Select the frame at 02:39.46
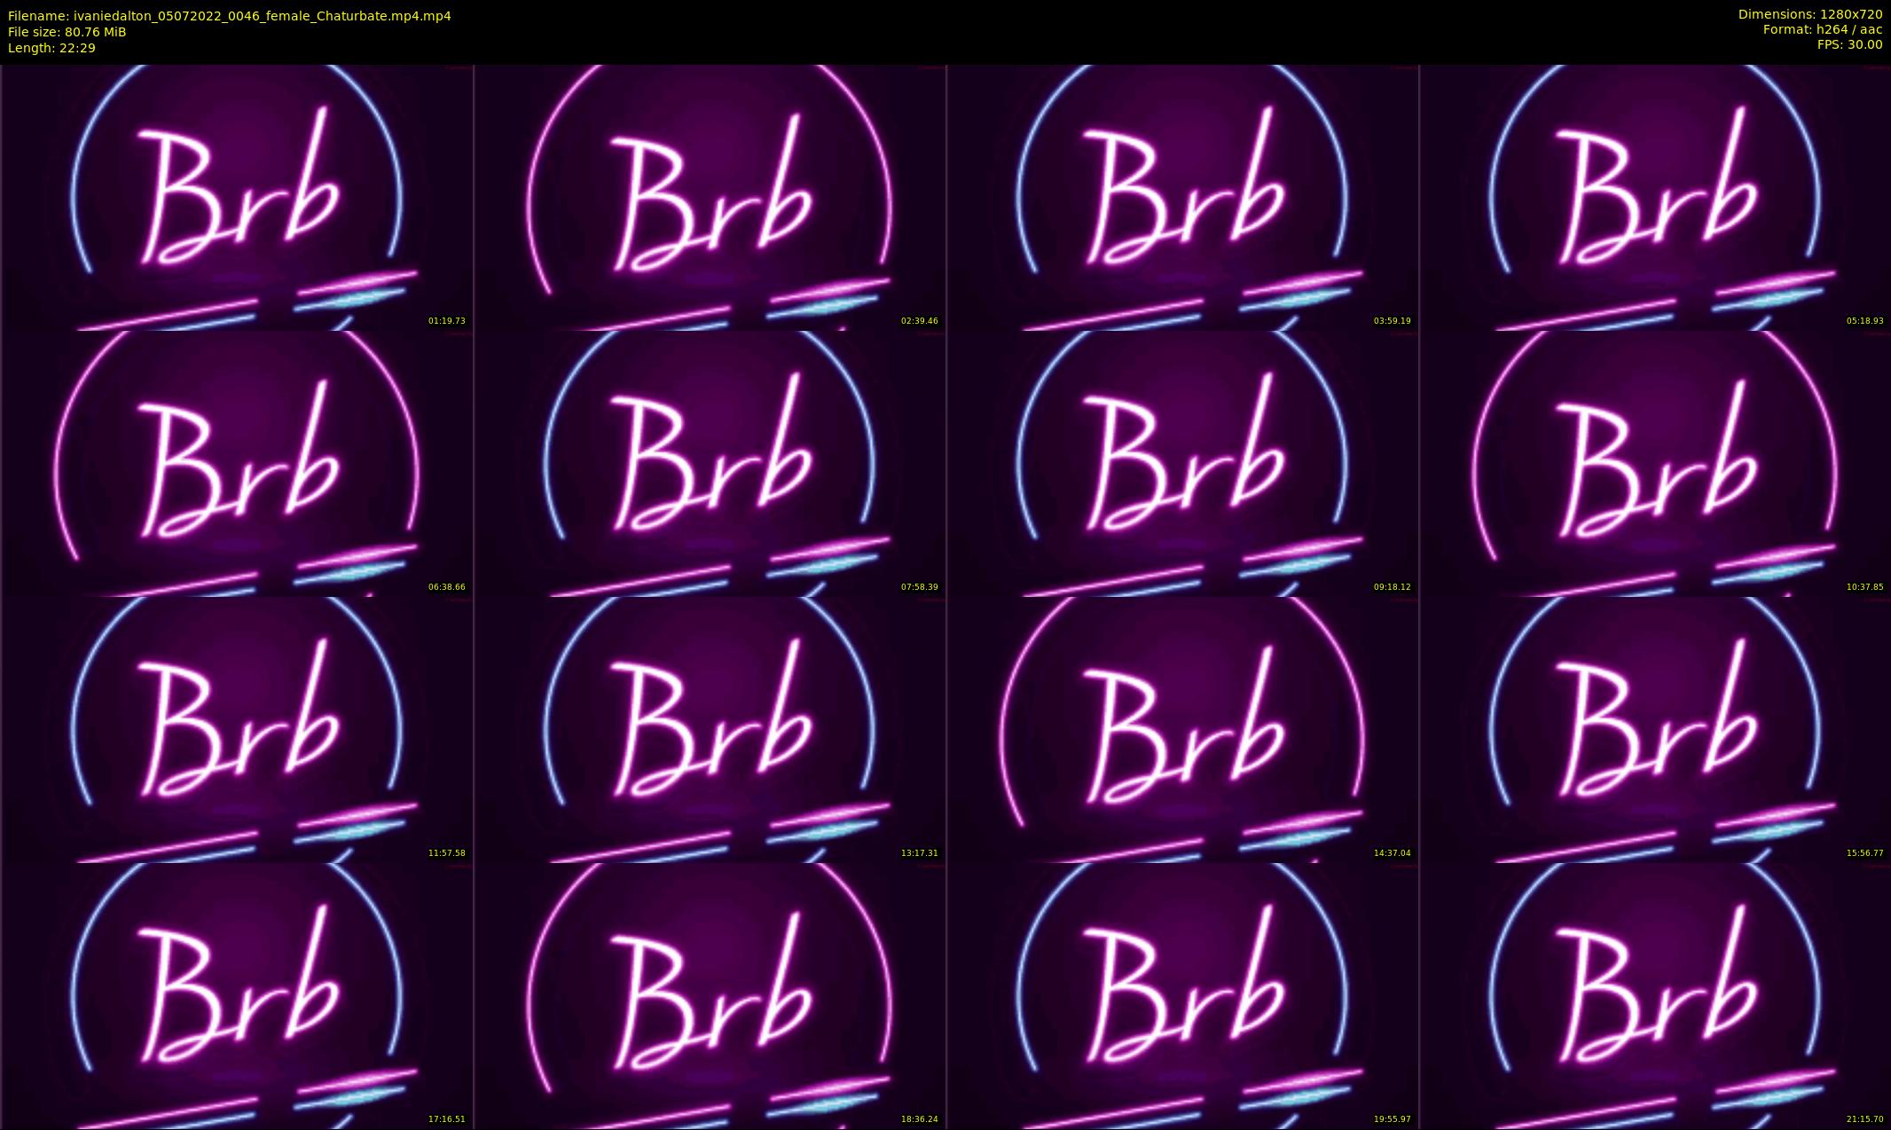 coord(710,197)
